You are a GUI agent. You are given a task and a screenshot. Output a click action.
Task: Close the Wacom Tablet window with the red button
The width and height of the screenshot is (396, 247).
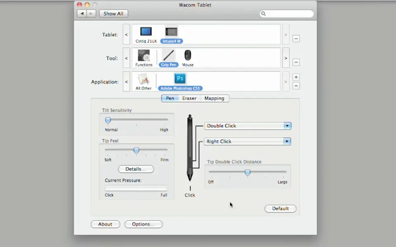(79, 5)
